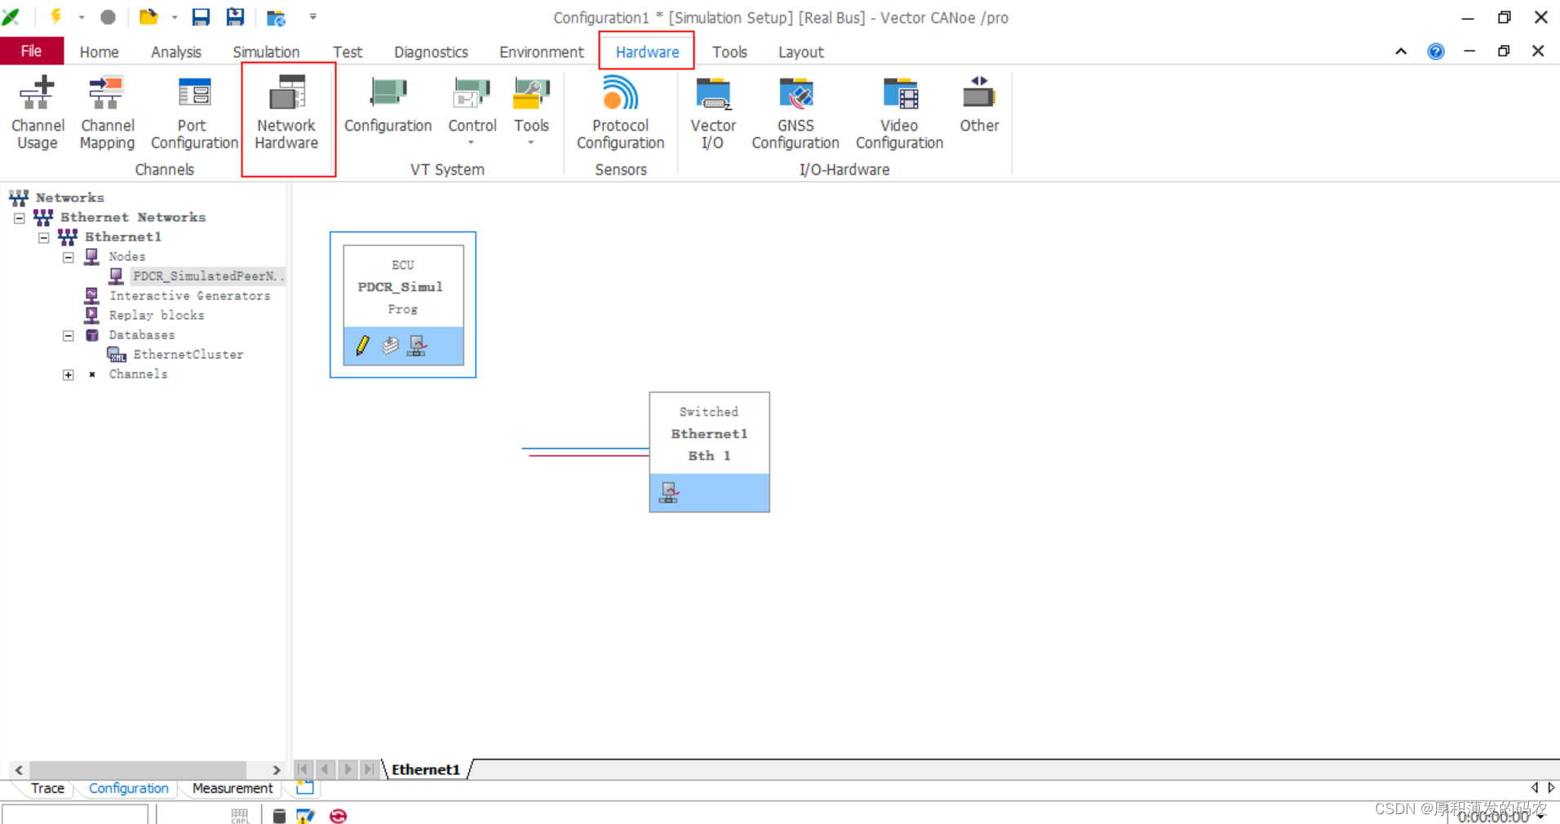Switch to the Test ribbon tab
The image size is (1560, 824).
pyautogui.click(x=348, y=51)
